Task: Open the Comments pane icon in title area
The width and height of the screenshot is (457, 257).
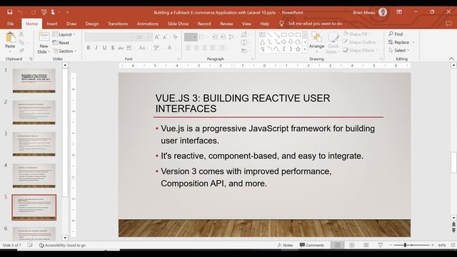Action: tap(448, 24)
